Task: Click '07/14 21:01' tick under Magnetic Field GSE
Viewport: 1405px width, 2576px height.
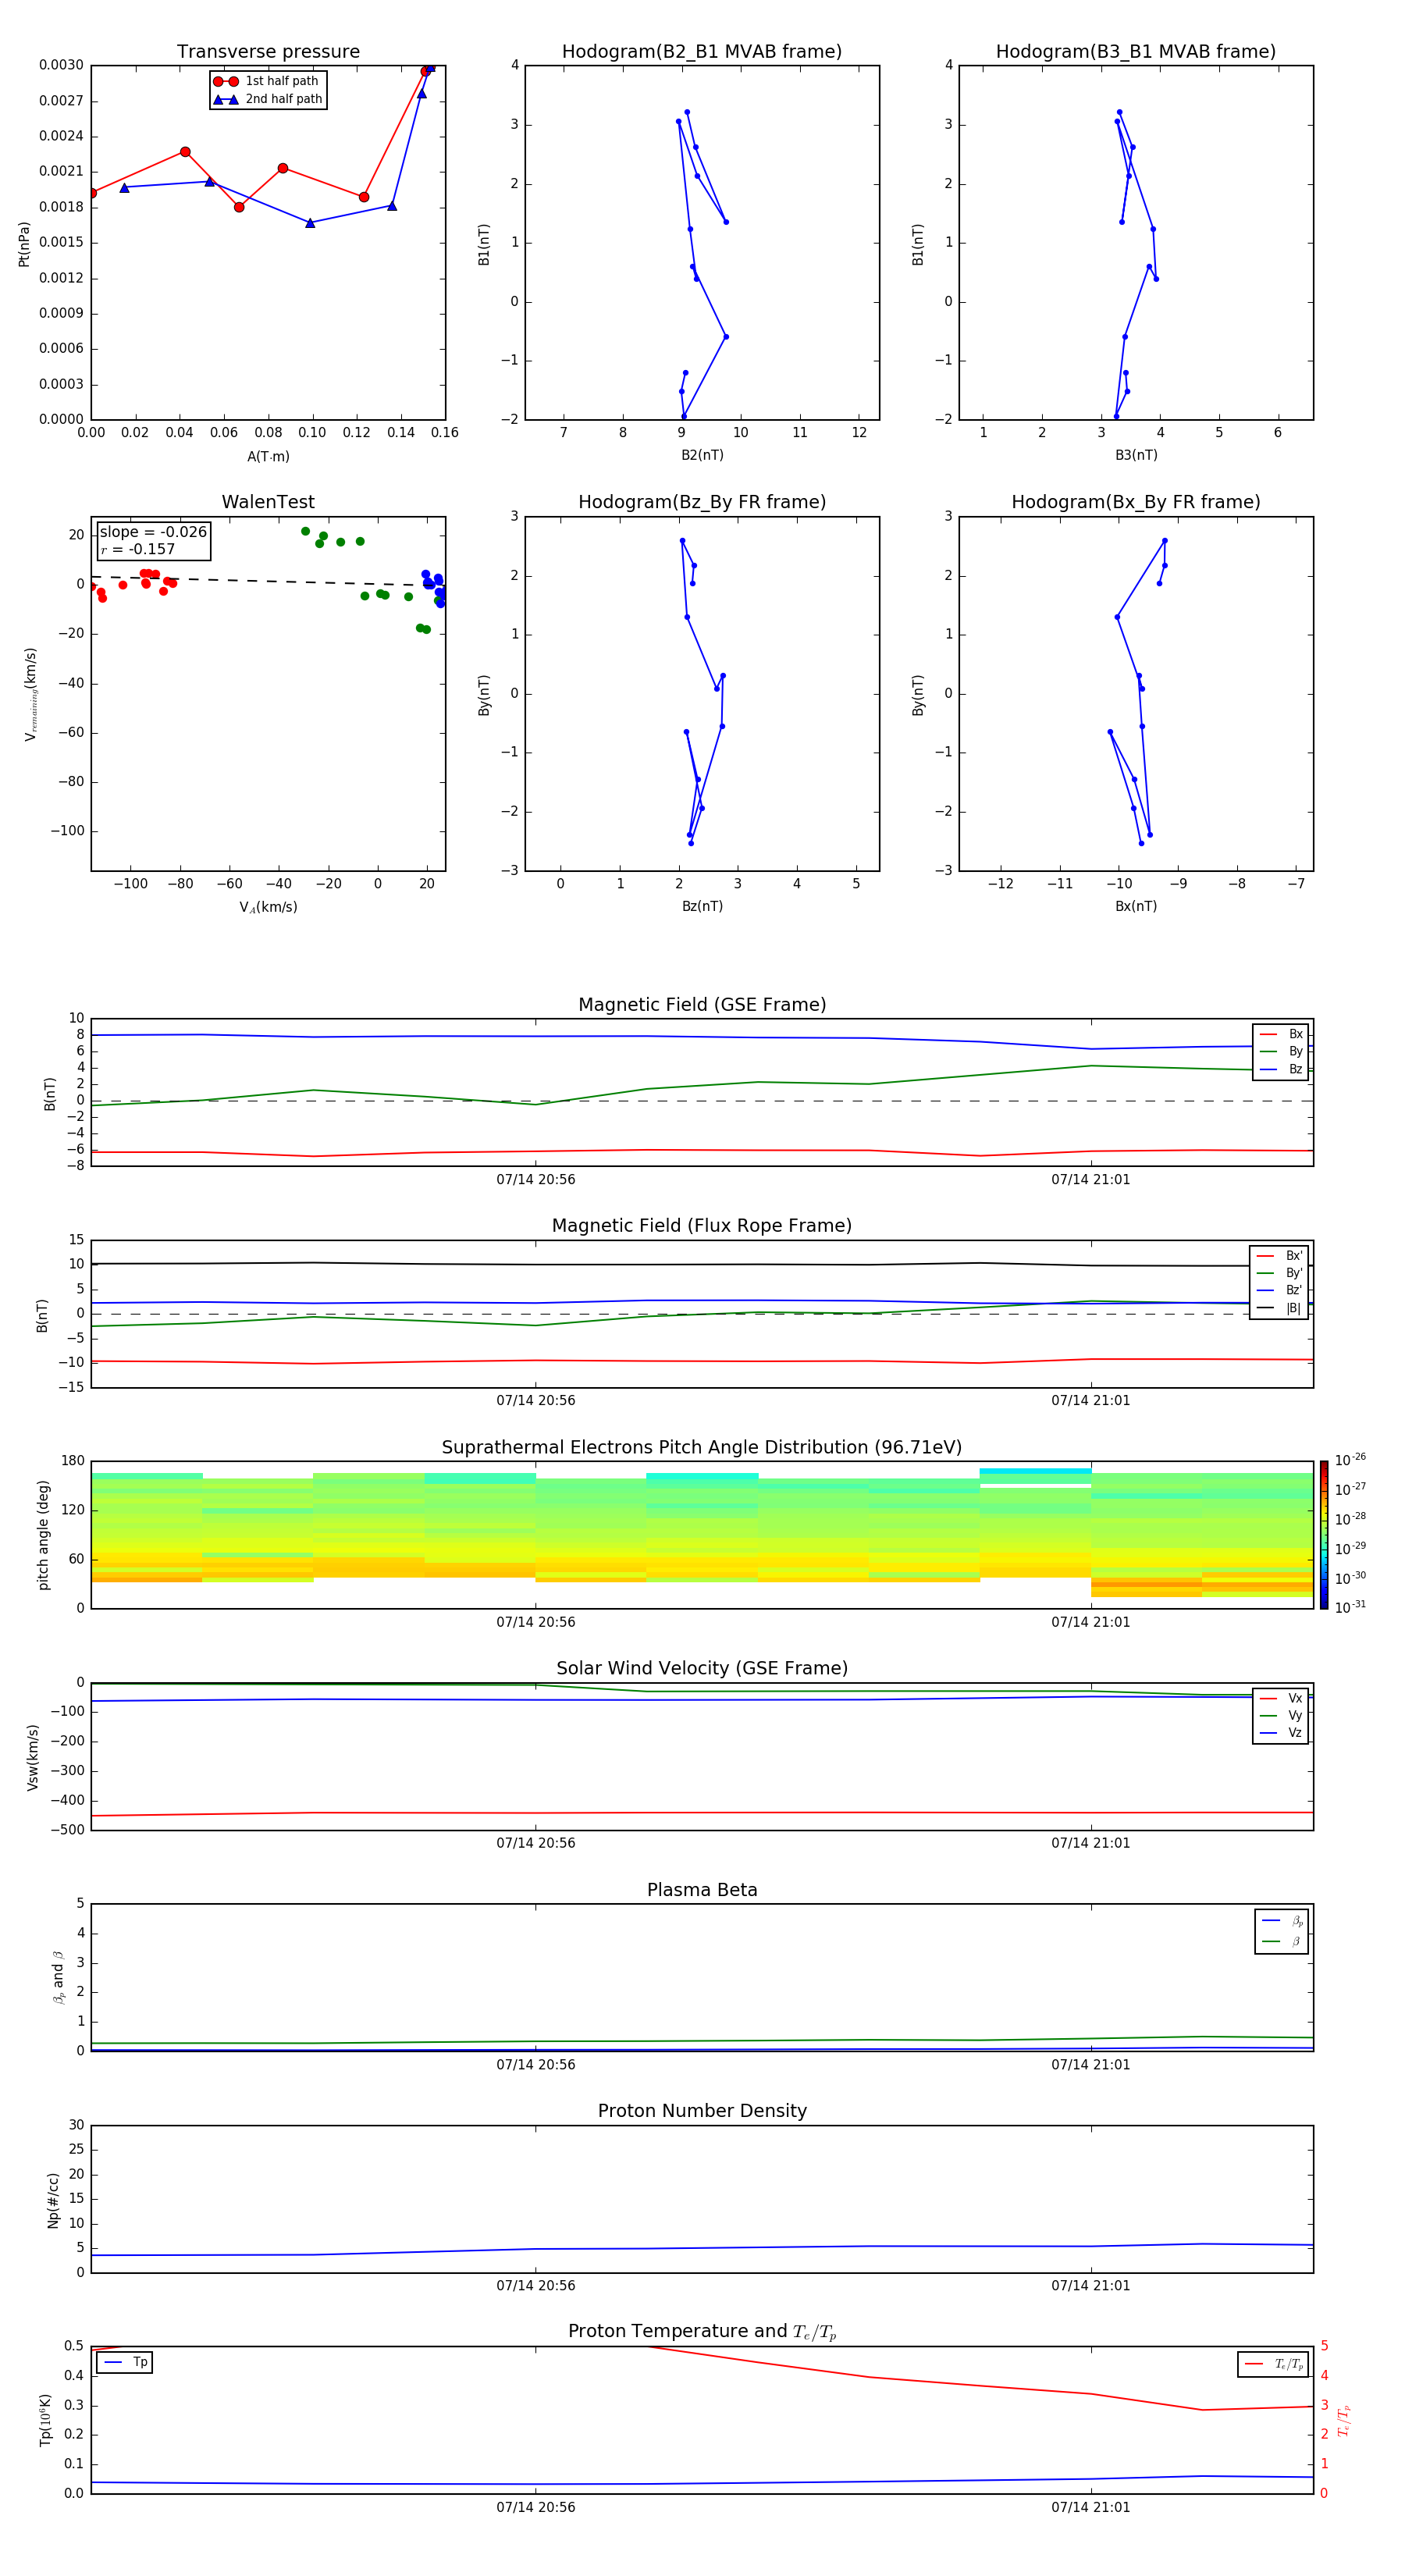Action: coord(1091,1180)
